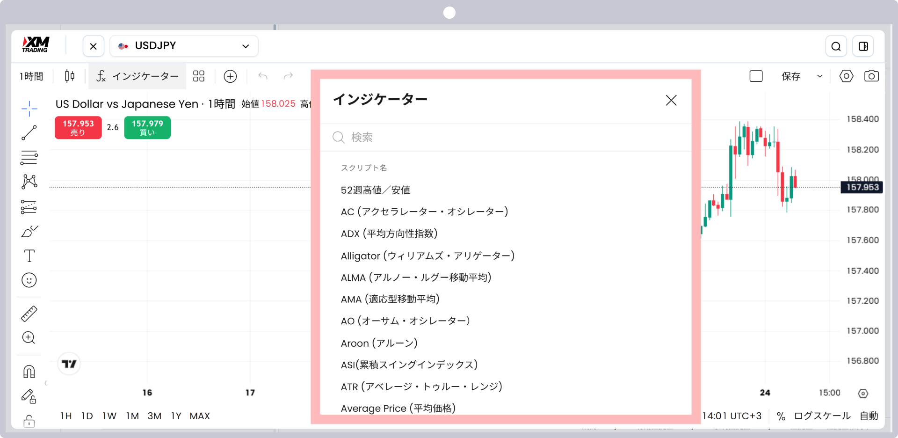Select the Aroon (アルーン) indicator
The width and height of the screenshot is (898, 438).
[379, 343]
